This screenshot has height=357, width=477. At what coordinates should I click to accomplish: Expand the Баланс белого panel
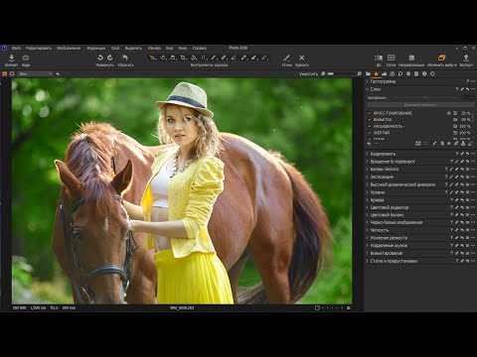click(x=367, y=170)
